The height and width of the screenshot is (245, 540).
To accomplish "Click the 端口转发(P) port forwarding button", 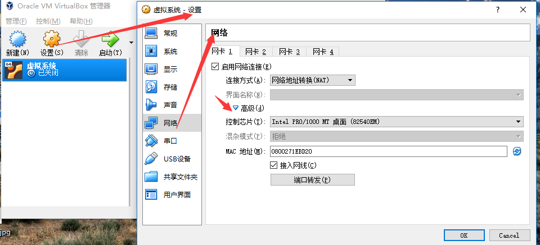I will coord(312,180).
